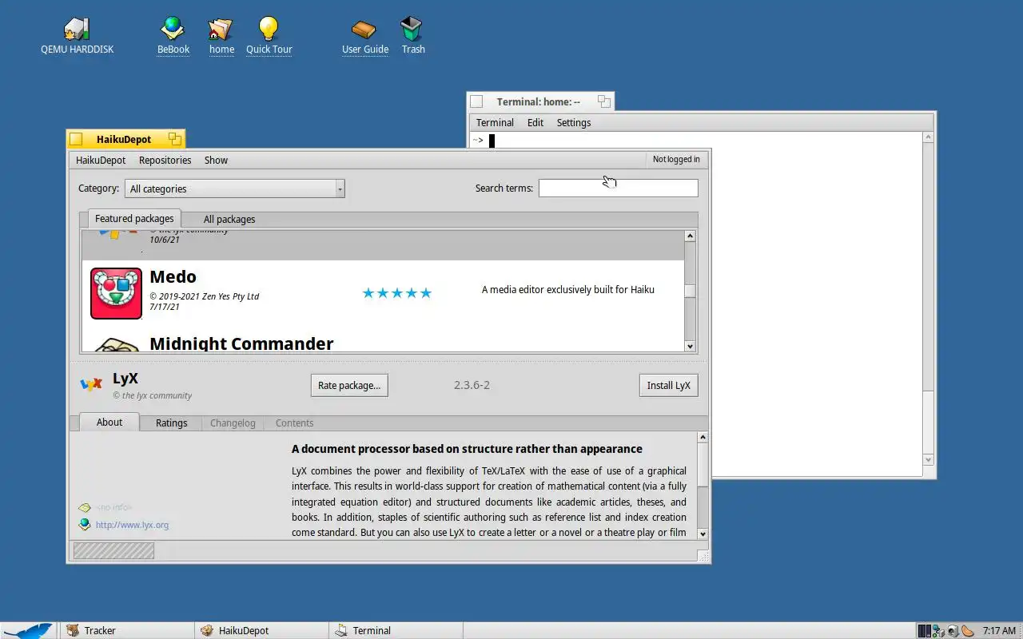Click the package list scroll-up arrow
The image size is (1023, 639).
tap(691, 236)
